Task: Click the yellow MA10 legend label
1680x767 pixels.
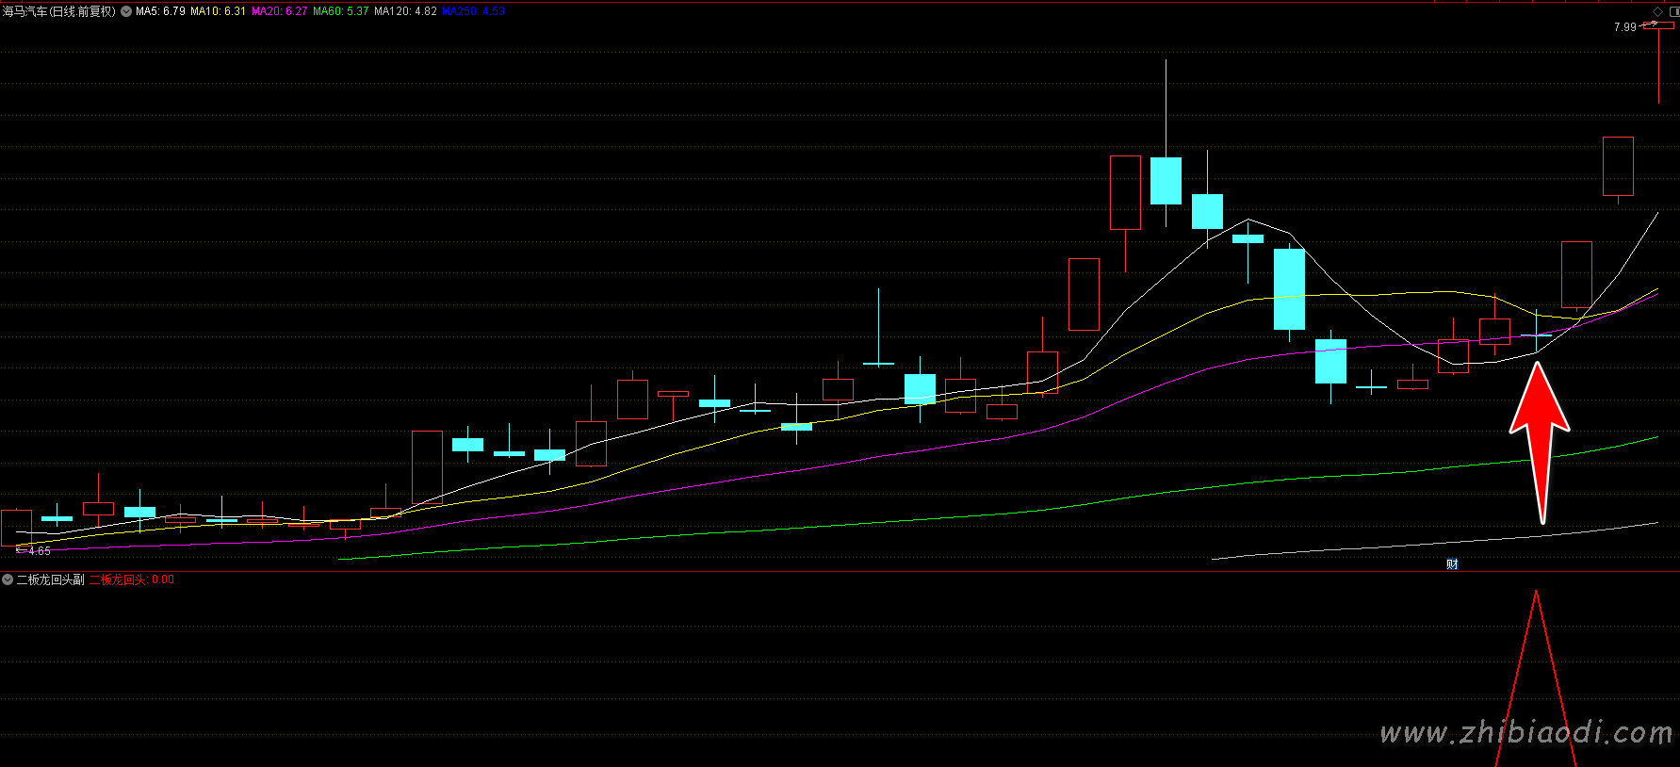Action: pos(218,11)
